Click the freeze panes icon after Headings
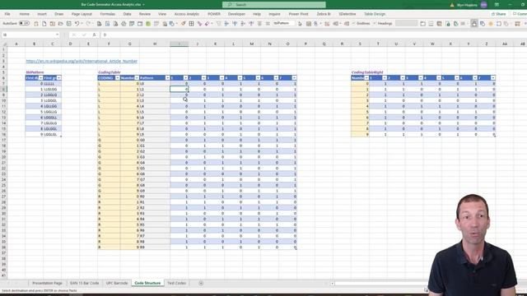The width and height of the screenshot is (527, 296). point(422,24)
